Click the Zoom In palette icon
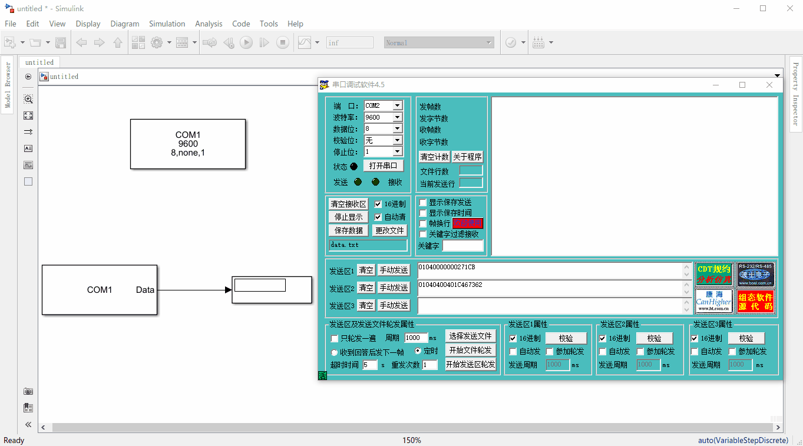 point(28,99)
